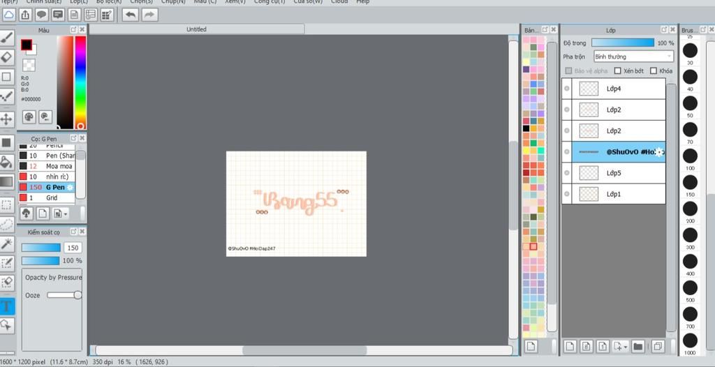Select layer Lớp4 by its name
Image resolution: width=715 pixels, height=367 pixels.
[614, 89]
